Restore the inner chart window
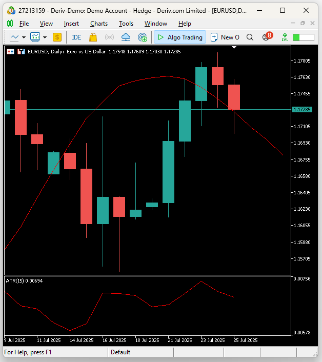The width and height of the screenshot is (322, 362). pos(303,23)
